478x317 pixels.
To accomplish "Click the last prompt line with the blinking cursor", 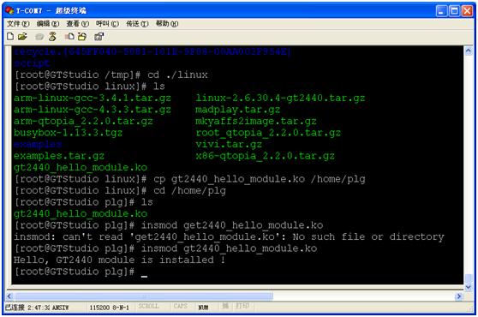I will 81,272.
